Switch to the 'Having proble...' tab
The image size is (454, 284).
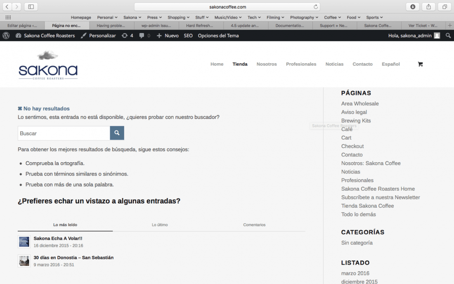click(111, 26)
